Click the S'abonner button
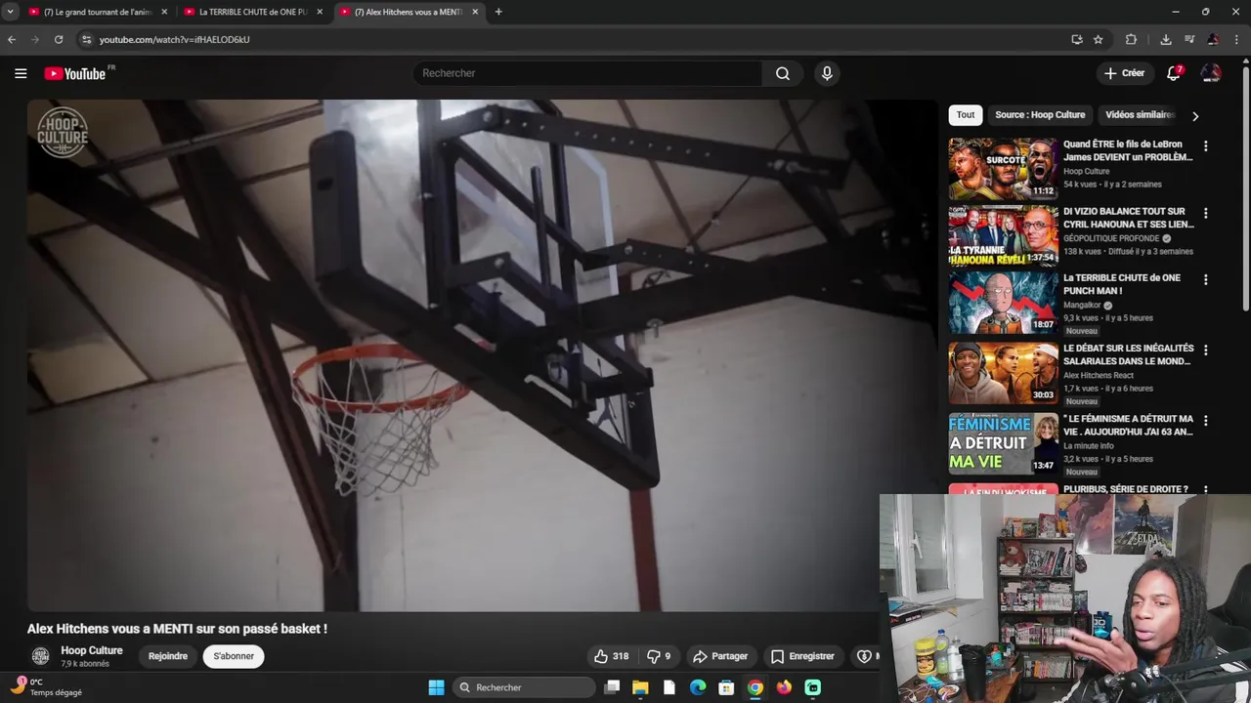This screenshot has width=1251, height=703. pyautogui.click(x=234, y=656)
